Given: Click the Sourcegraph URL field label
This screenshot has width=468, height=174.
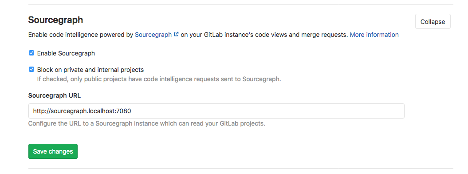Looking at the screenshot, I should (54, 95).
